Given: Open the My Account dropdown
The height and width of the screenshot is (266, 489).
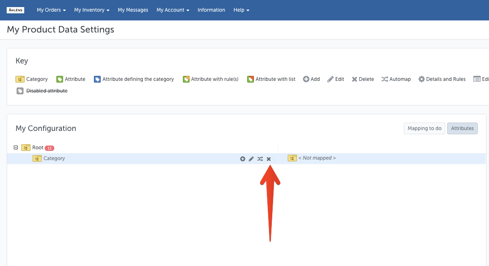Looking at the screenshot, I should [x=173, y=10].
